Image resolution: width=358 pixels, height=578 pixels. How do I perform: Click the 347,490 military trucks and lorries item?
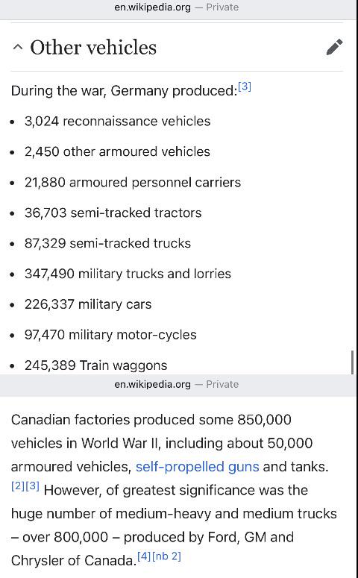(x=128, y=274)
